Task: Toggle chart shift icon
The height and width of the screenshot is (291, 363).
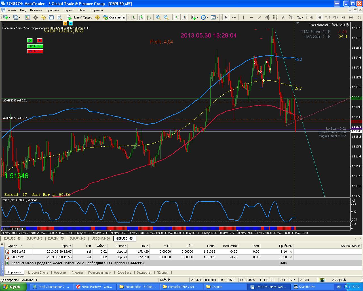Action: 184,17
